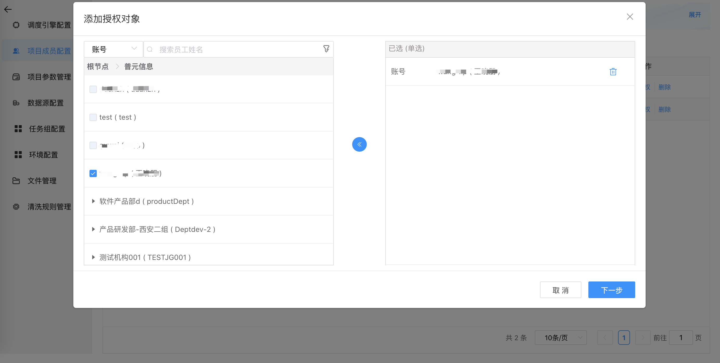
Task: Open the 调度引擎配置 settings icon
Action: (16, 25)
